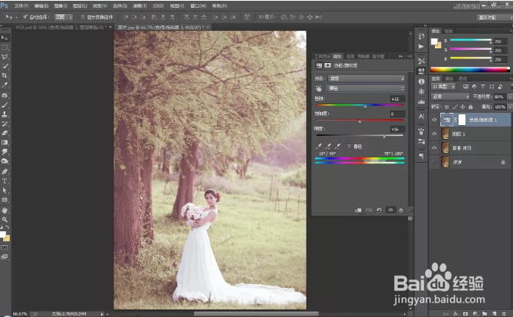
Task: Enable the Colorize checkbox
Action: click(x=349, y=147)
